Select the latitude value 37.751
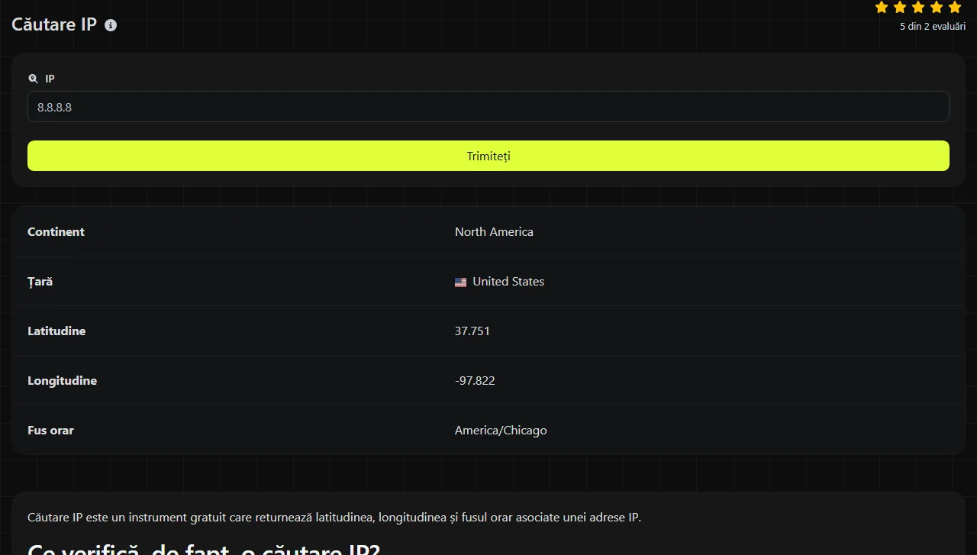Image resolution: width=977 pixels, height=555 pixels. tap(472, 331)
